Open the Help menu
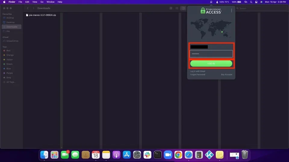289x162 pixels. 60,2
